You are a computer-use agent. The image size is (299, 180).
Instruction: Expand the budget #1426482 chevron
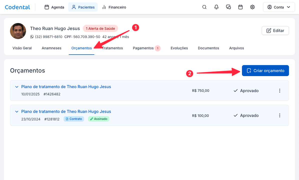[x=17, y=87]
